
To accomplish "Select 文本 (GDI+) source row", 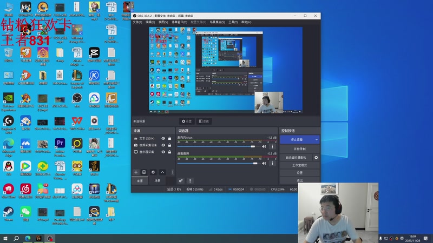I will click(153, 138).
